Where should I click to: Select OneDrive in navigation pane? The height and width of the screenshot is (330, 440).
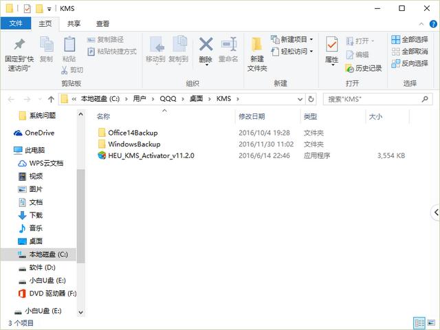41,133
